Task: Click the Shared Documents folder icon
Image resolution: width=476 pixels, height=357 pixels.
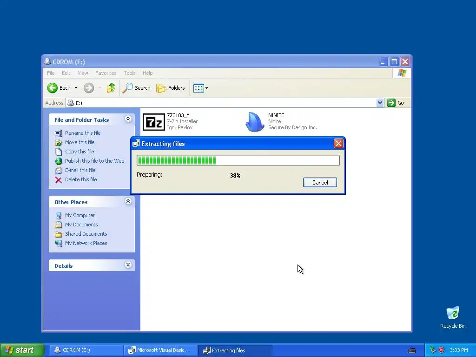Action: (59, 234)
